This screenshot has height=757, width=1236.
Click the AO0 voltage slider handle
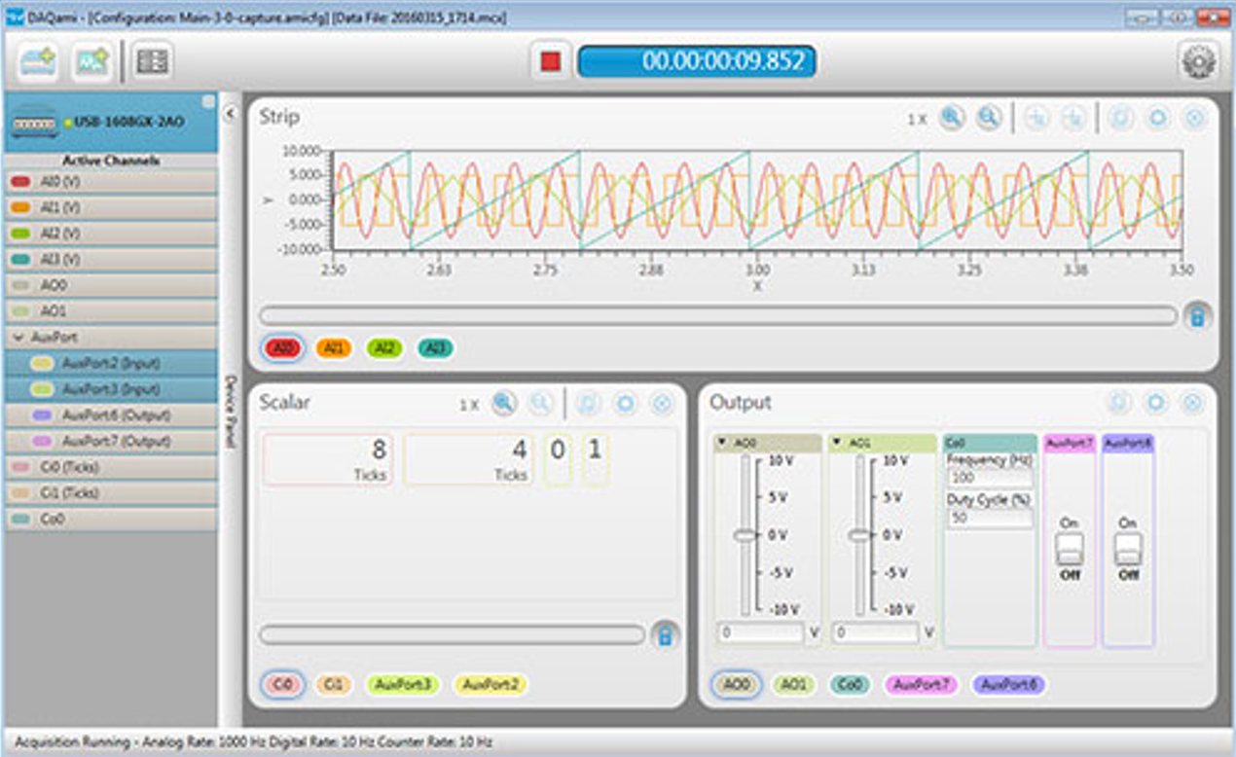click(x=745, y=535)
